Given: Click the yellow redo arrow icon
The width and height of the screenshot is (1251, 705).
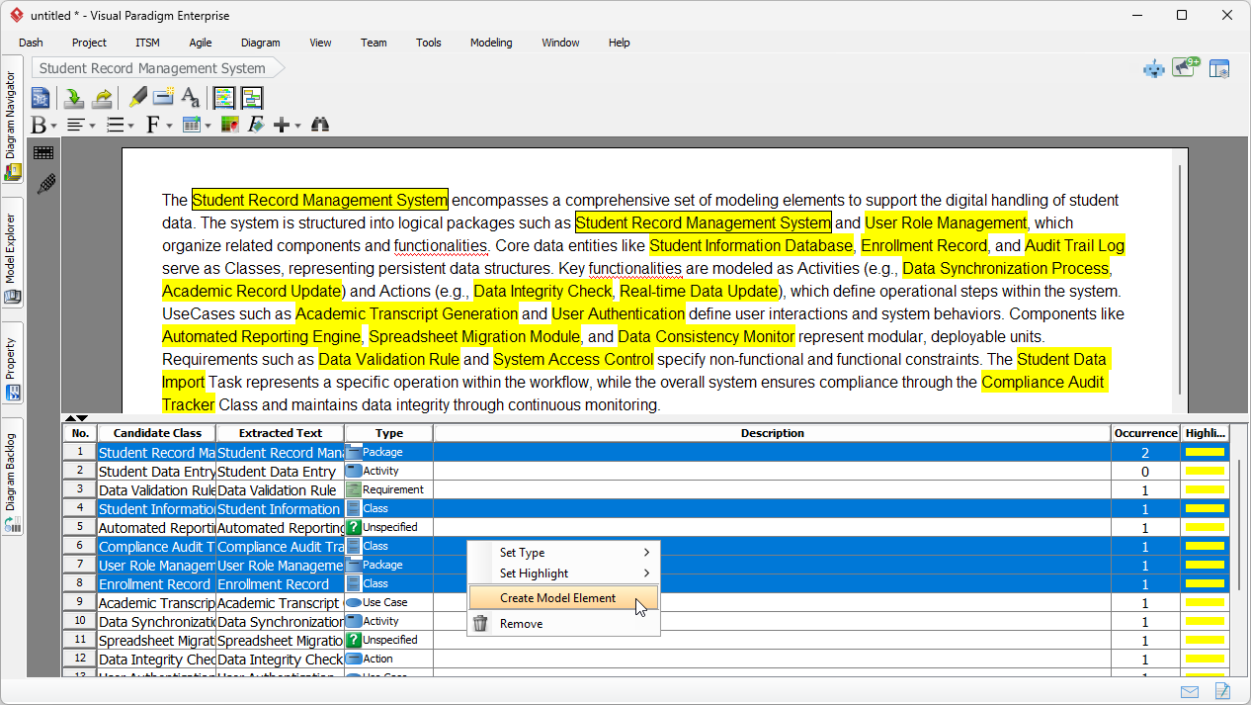Looking at the screenshot, I should coord(102,98).
